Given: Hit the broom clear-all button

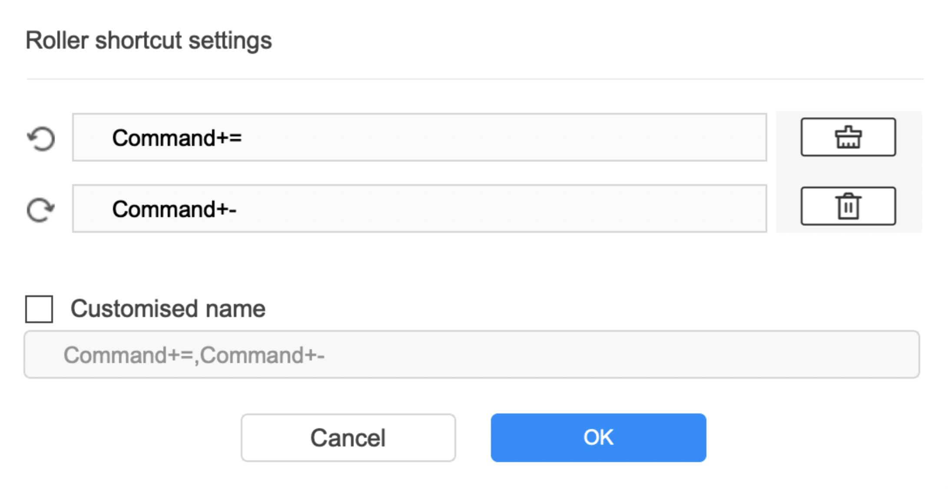Looking at the screenshot, I should (848, 137).
